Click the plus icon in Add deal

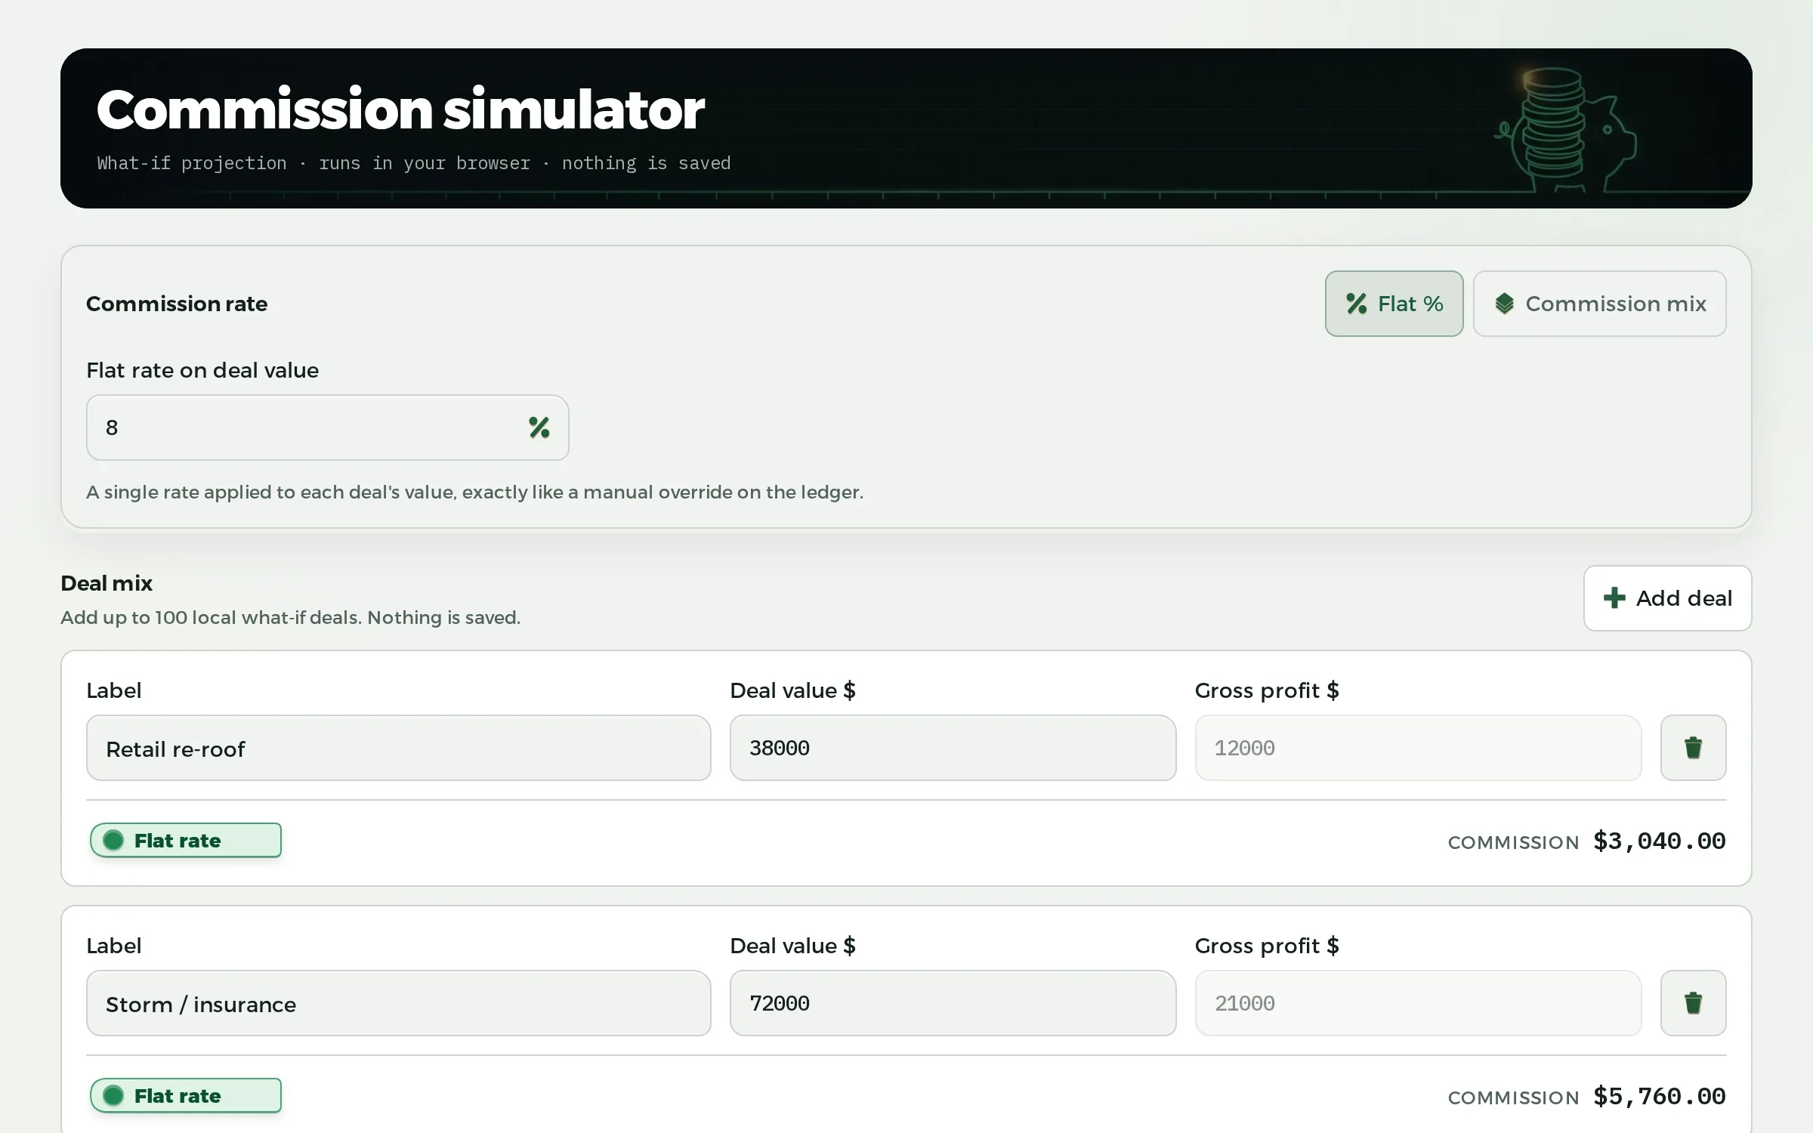coord(1614,598)
